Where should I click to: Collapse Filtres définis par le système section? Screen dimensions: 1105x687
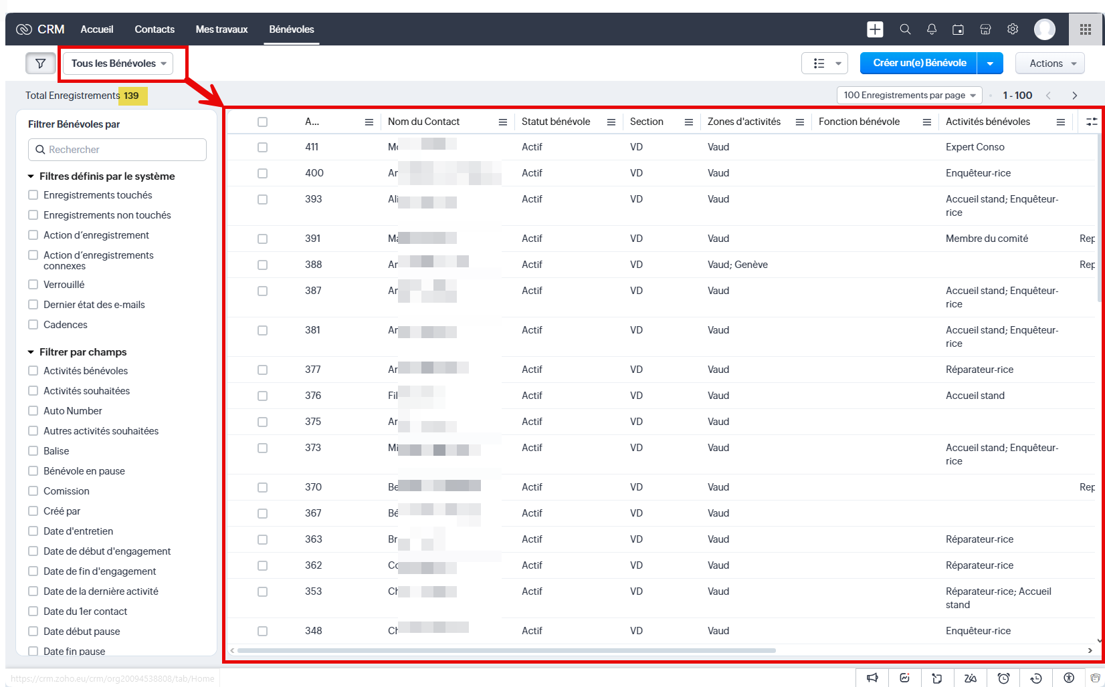(31, 176)
